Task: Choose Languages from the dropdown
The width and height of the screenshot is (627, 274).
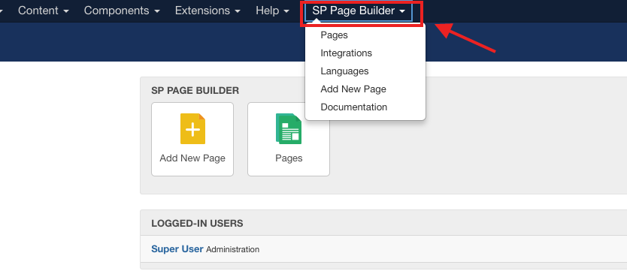Action: coord(344,71)
